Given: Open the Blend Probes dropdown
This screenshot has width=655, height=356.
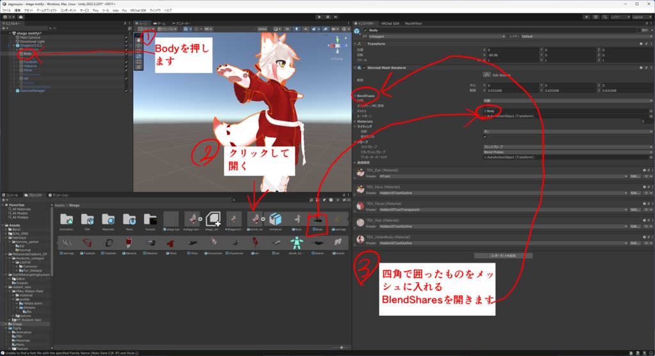Looking at the screenshot, I should (x=568, y=152).
